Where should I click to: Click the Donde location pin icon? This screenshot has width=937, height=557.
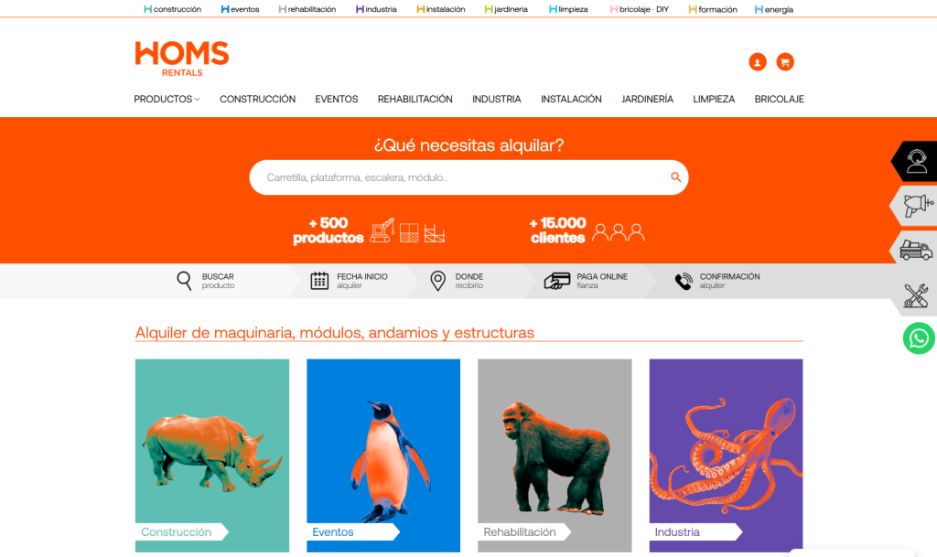tap(437, 281)
